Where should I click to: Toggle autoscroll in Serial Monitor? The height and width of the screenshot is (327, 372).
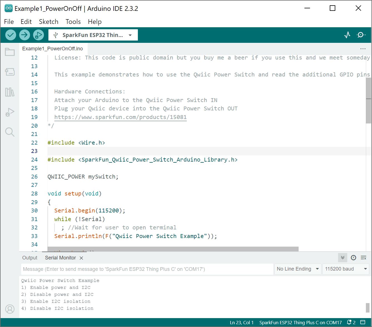click(343, 258)
